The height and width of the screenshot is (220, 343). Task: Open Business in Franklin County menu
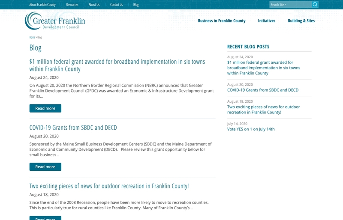(222, 21)
